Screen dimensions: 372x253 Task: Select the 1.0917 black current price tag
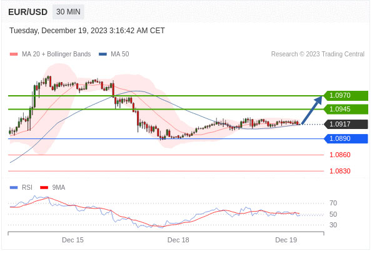346,124
